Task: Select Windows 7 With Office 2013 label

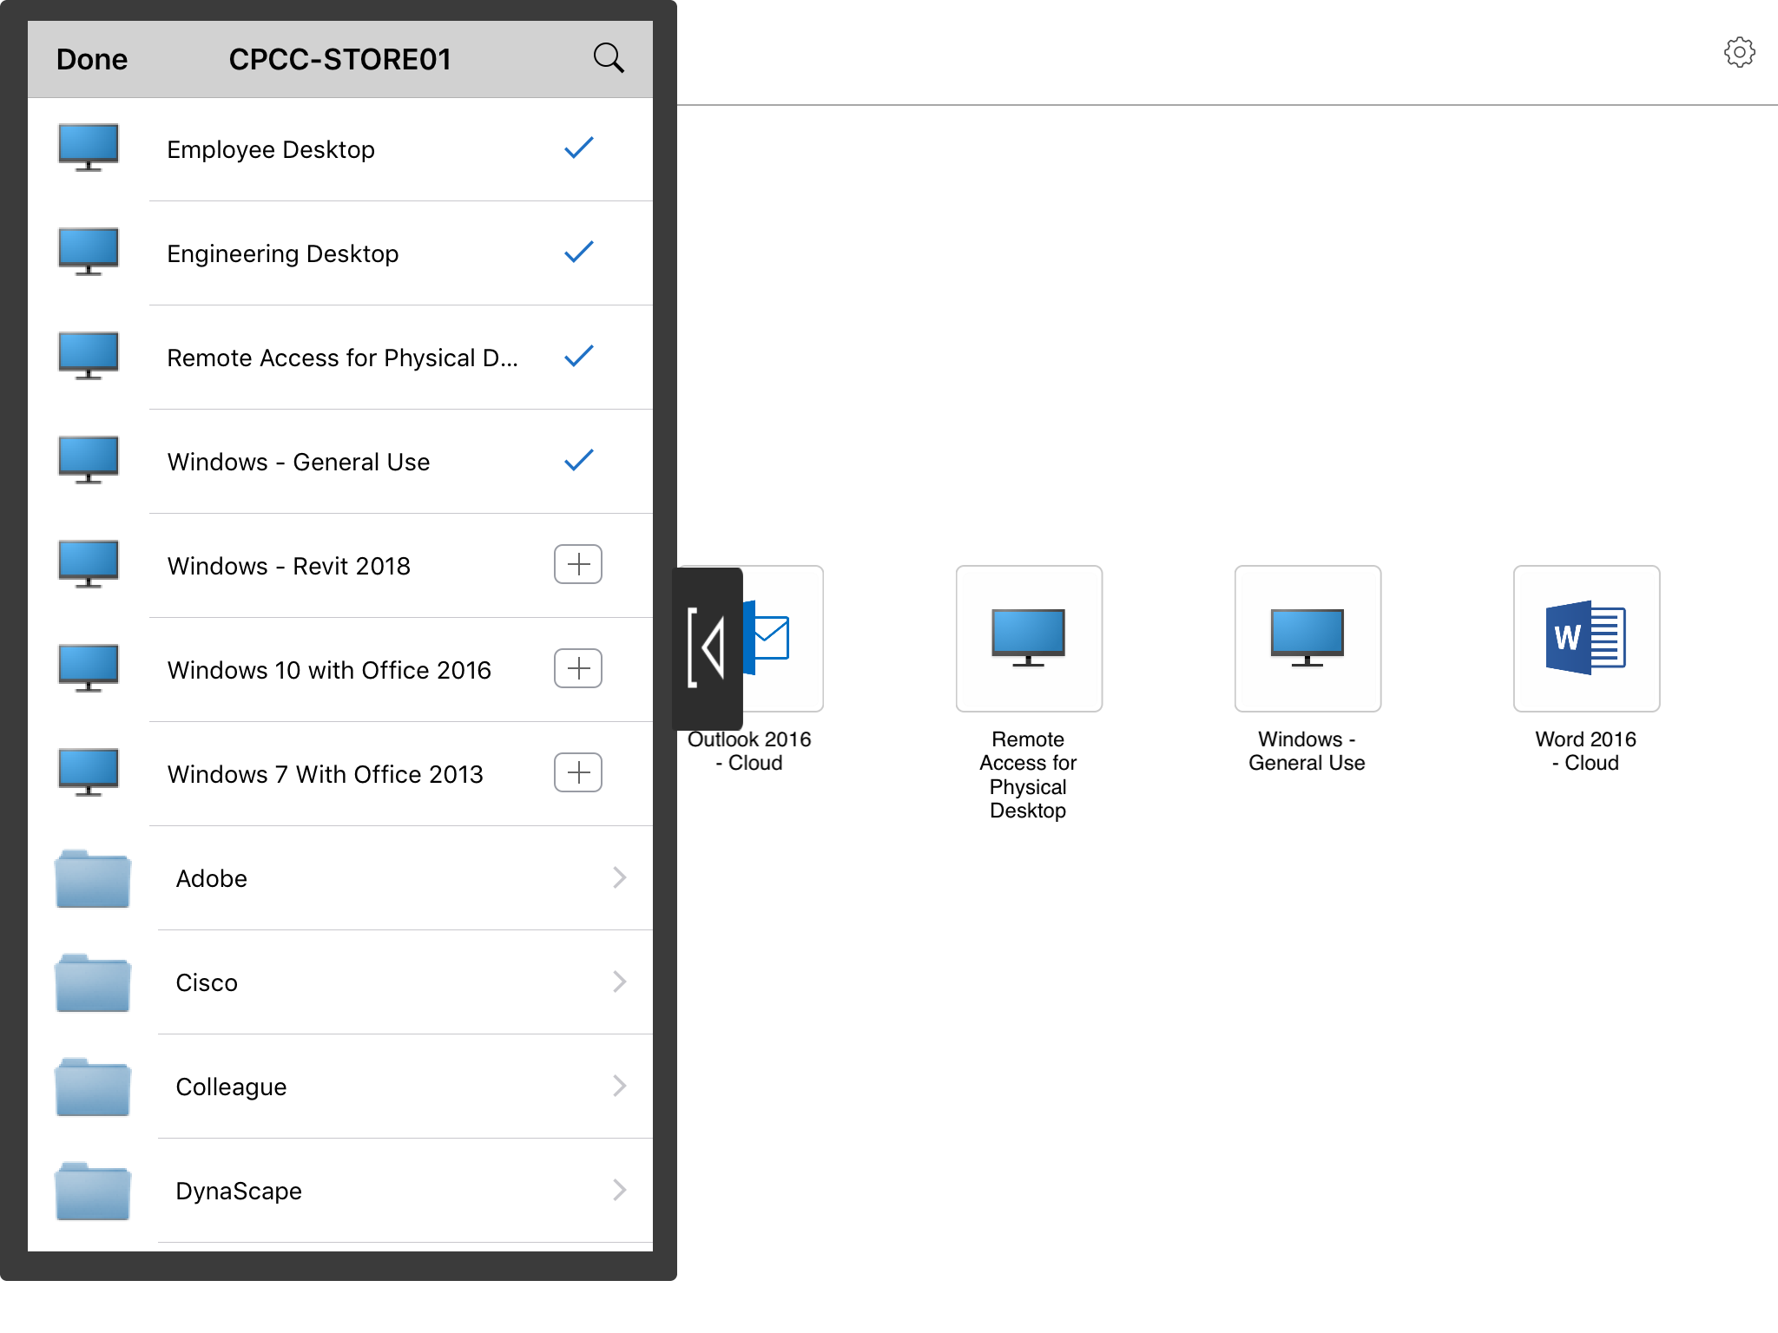Action: tap(326, 774)
